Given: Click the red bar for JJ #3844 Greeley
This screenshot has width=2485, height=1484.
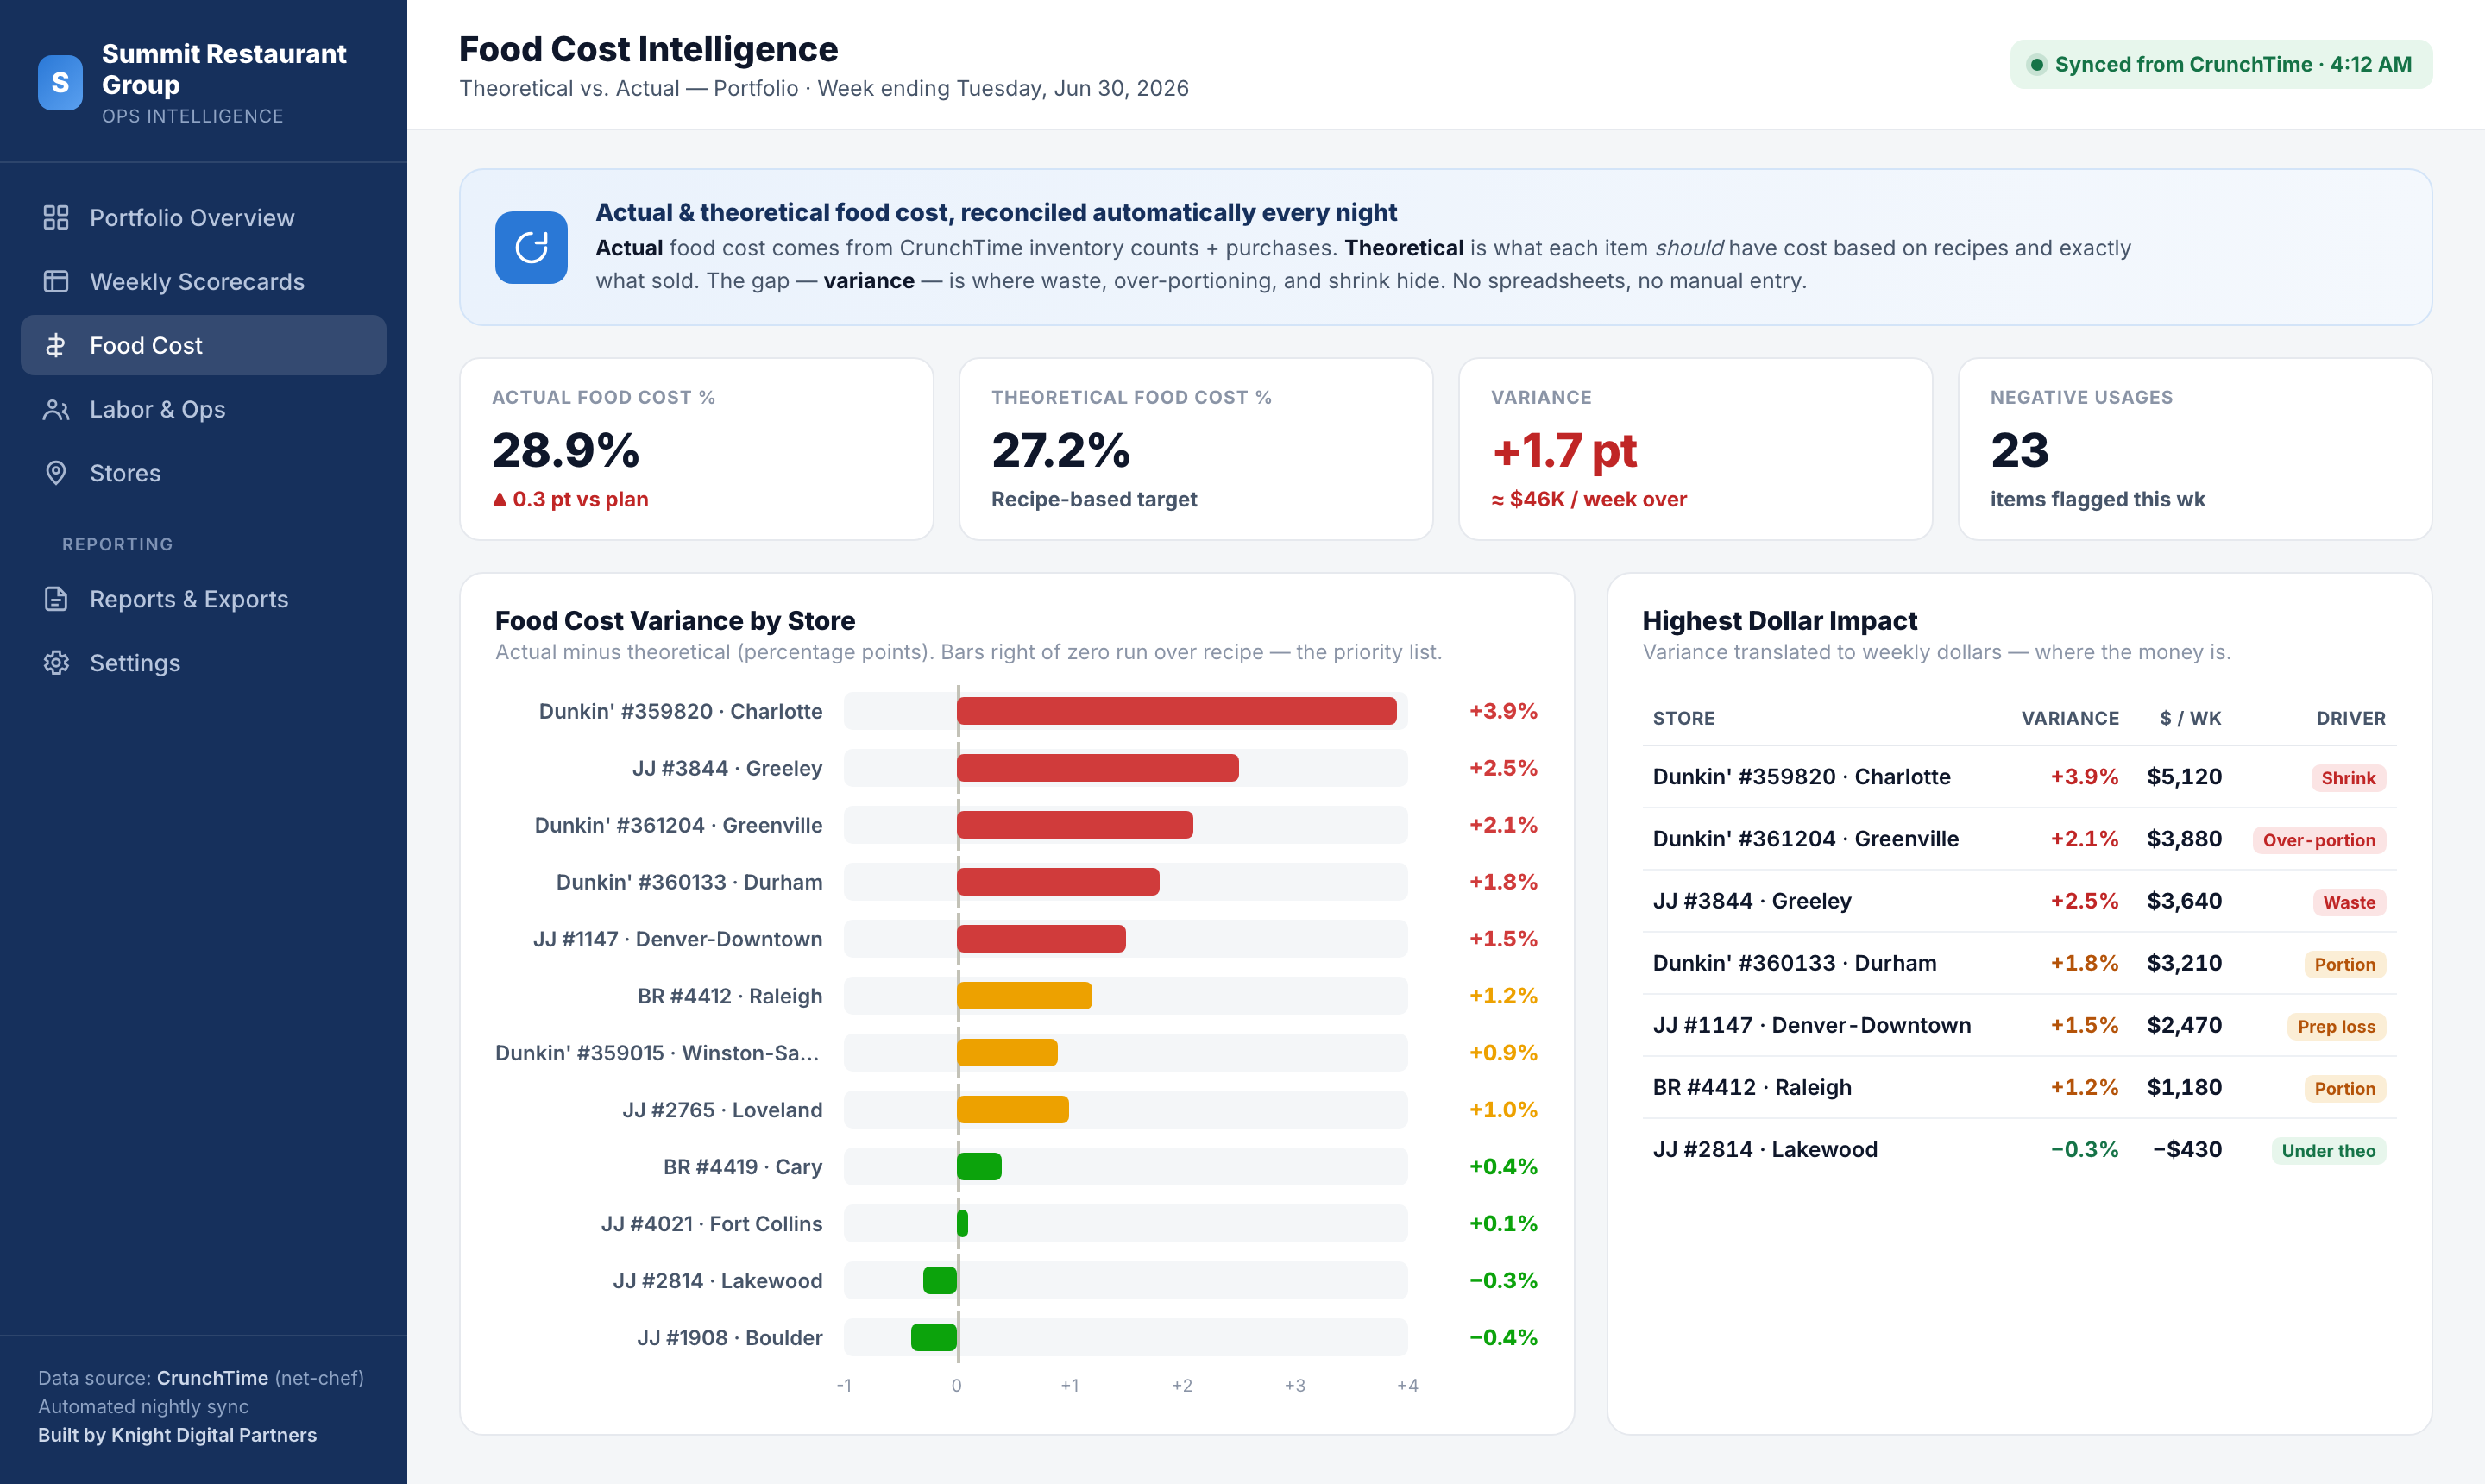Looking at the screenshot, I should point(1098,768).
